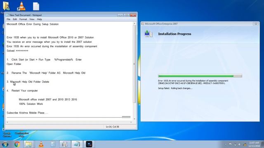Click the green installation progress bar

click(200, 76)
